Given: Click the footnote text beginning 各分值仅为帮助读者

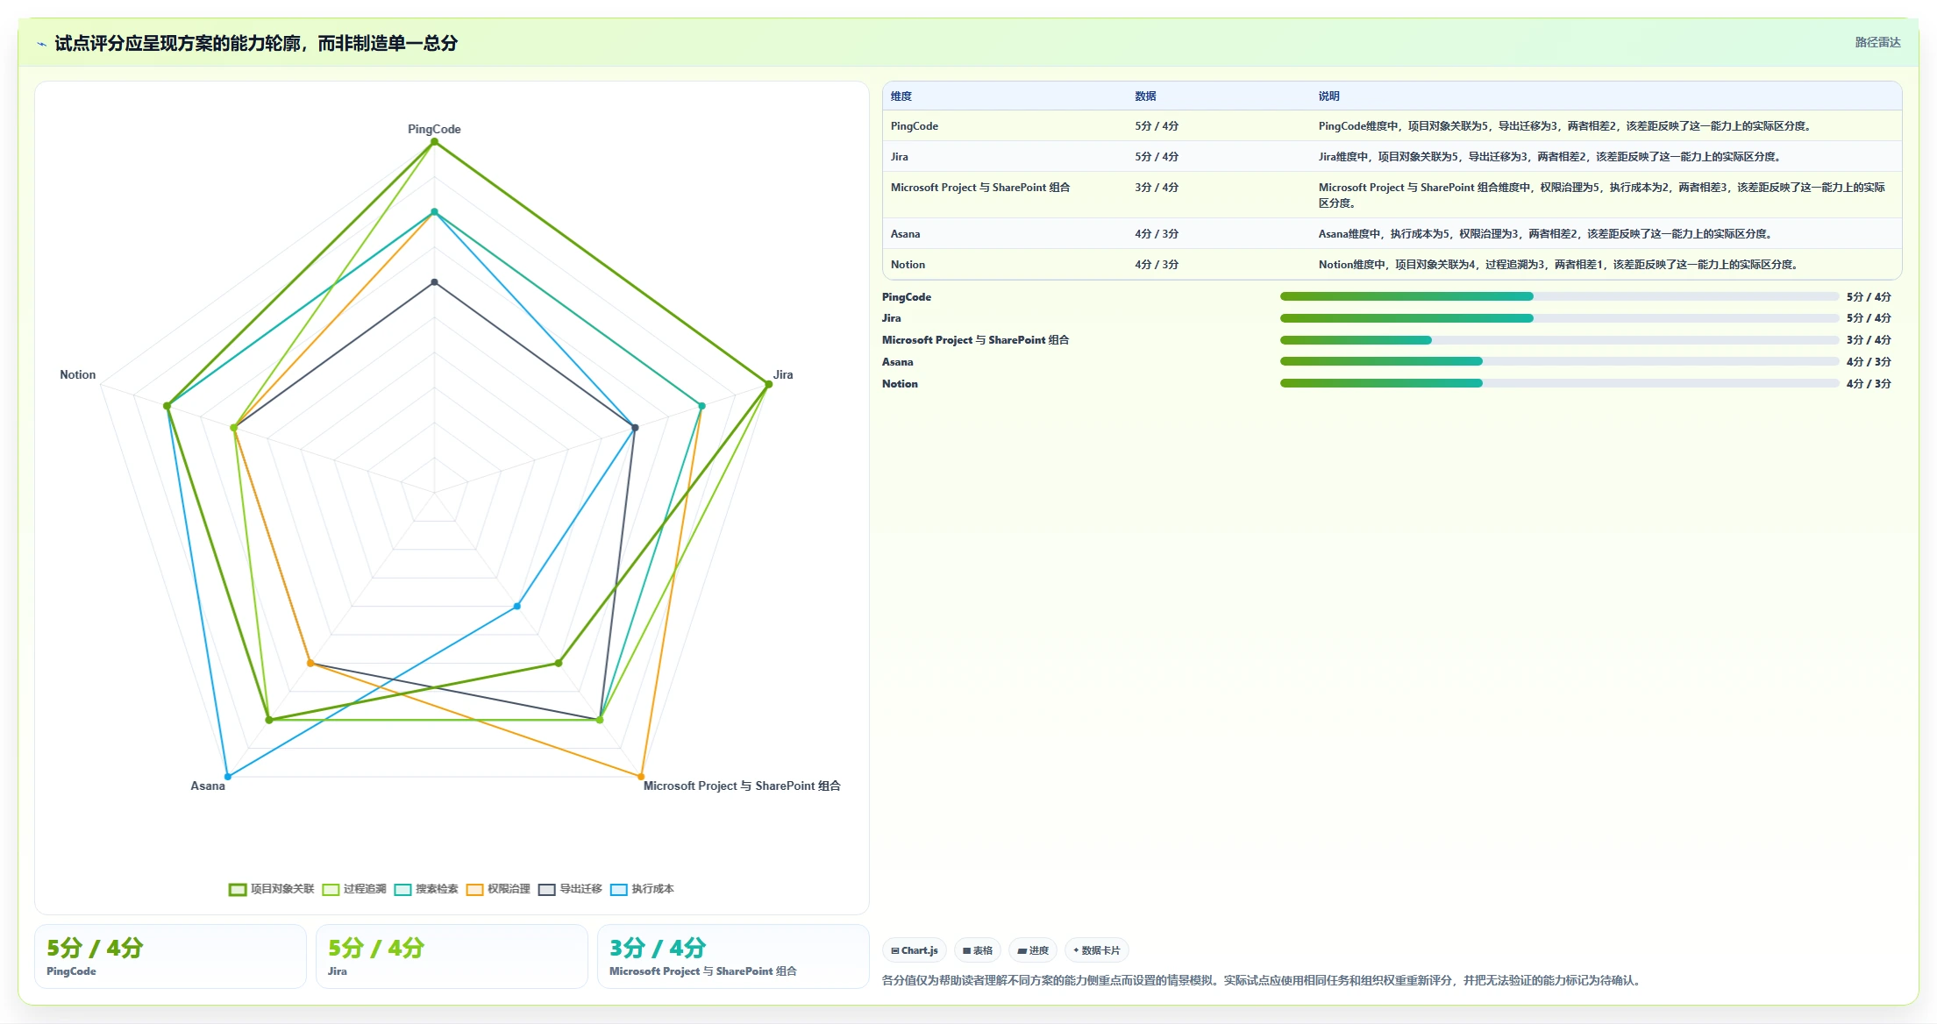Looking at the screenshot, I should pyautogui.click(x=1263, y=980).
